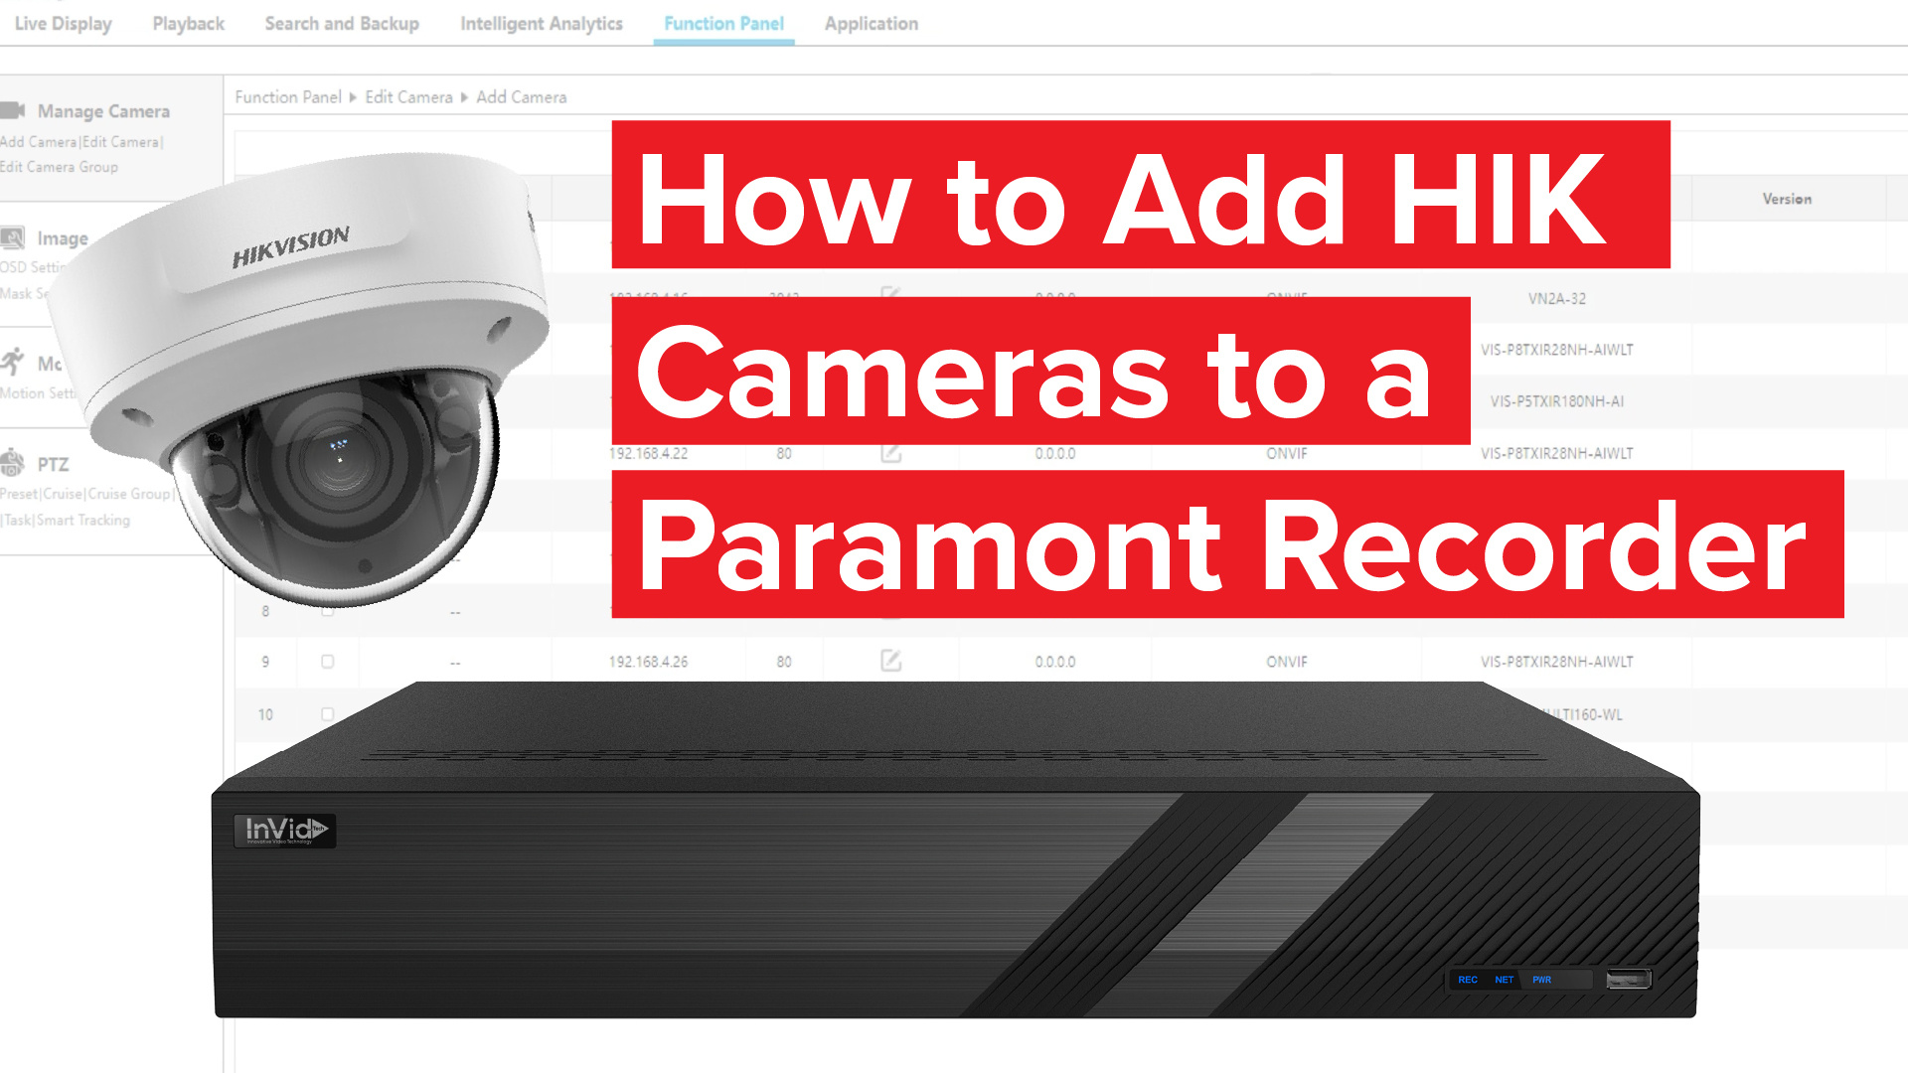This screenshot has height=1073, width=1908.
Task: Tick checkbox for camera row 9
Action: point(327,661)
